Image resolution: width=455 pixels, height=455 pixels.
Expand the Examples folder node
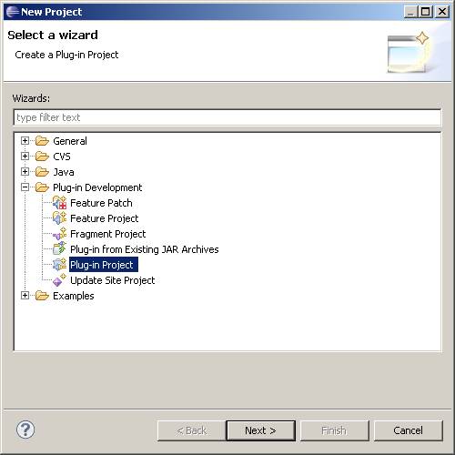point(25,296)
